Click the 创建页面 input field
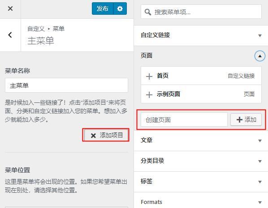Screen dimensions: 268x208 click(x=184, y=119)
